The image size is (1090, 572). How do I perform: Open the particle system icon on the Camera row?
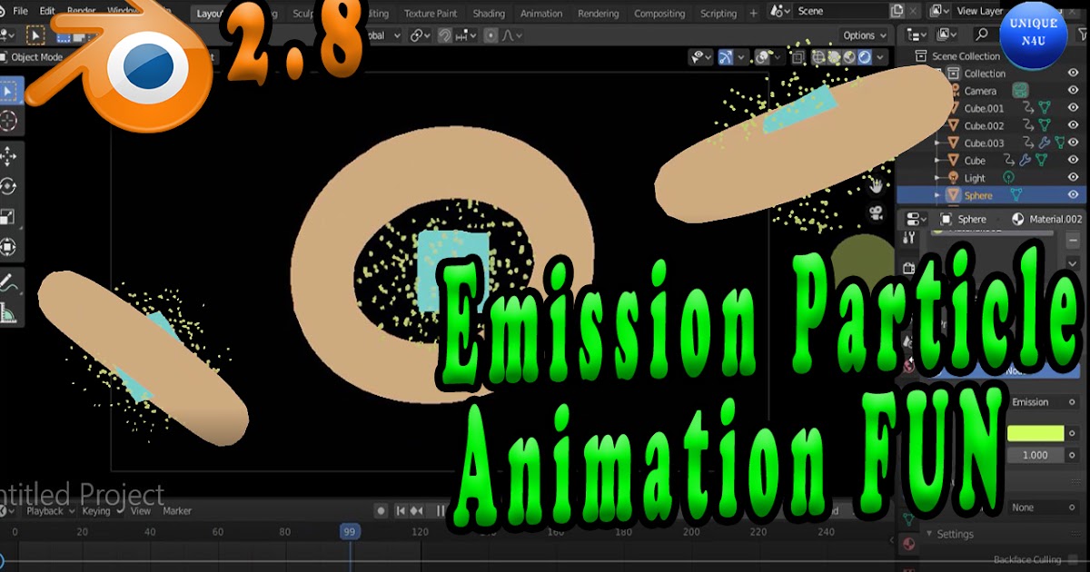(x=1022, y=90)
